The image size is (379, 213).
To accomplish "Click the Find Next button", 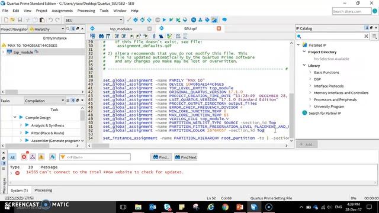I will pyautogui.click(x=185, y=157).
